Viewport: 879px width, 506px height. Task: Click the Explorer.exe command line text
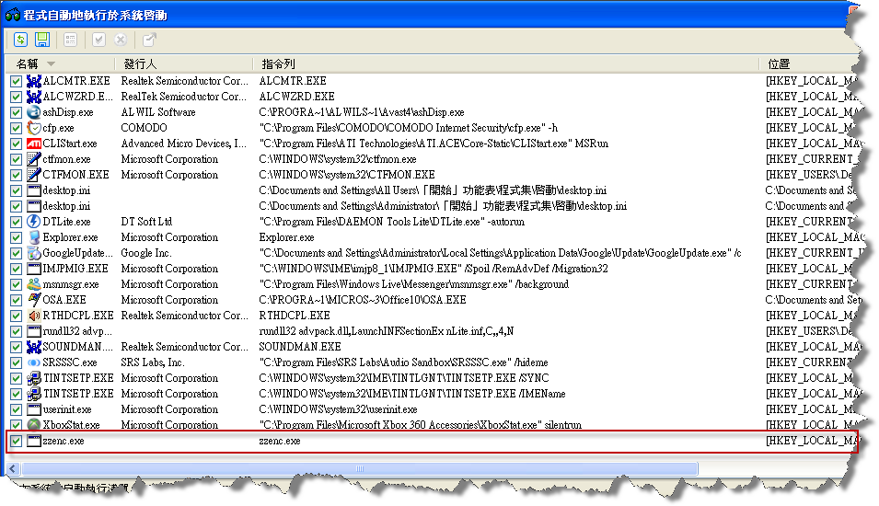[286, 237]
